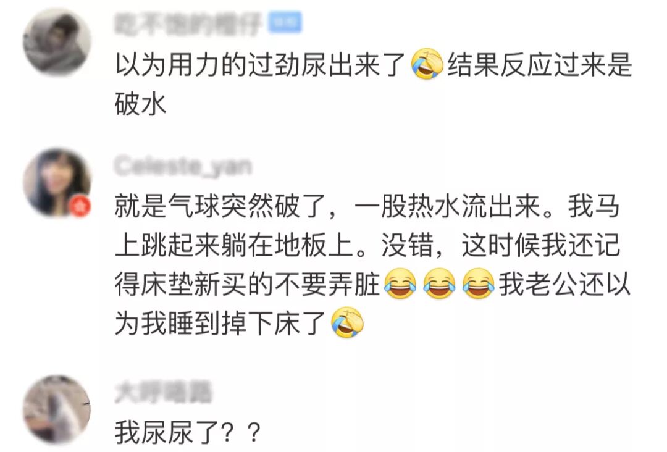Select the line starting 就是气球突然破了
The height and width of the screenshot is (452, 667).
367,206
